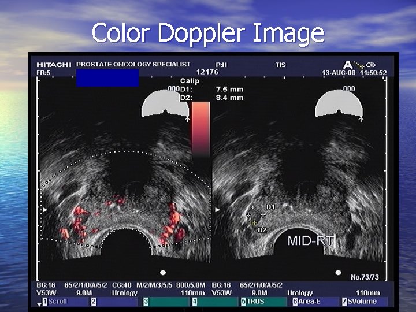The image size is (416, 312).
Task: Click the D2 caliper label on image
Action: (x=262, y=231)
